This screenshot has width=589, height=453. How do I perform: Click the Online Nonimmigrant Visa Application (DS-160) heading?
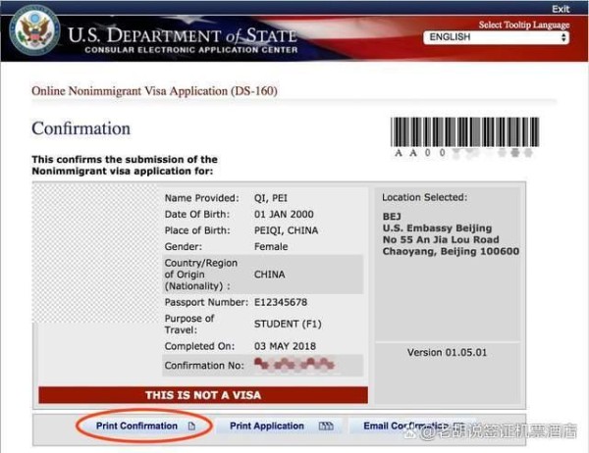point(154,91)
